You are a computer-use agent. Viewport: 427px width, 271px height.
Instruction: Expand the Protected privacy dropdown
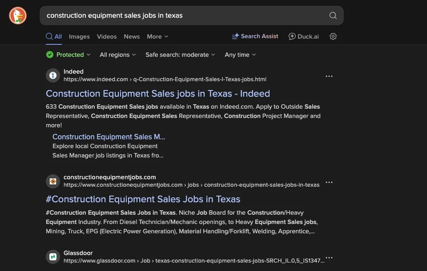point(68,55)
